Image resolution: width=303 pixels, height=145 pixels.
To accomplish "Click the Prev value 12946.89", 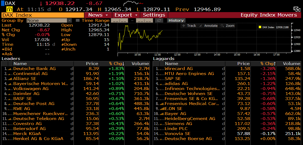I will [x=207, y=9].
